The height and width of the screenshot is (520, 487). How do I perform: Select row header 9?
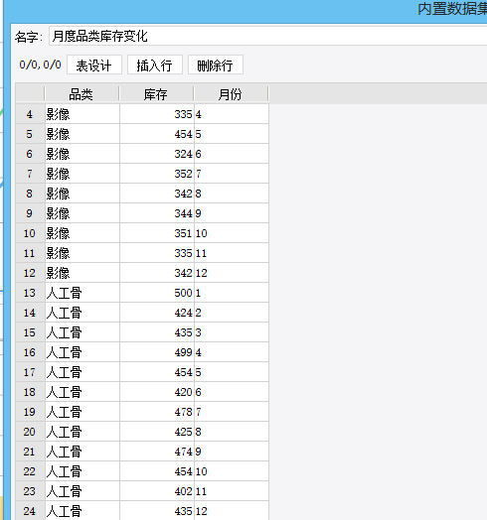30,213
